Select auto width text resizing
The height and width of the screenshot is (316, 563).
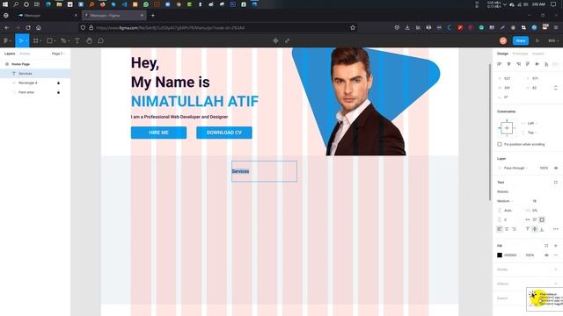(528, 219)
